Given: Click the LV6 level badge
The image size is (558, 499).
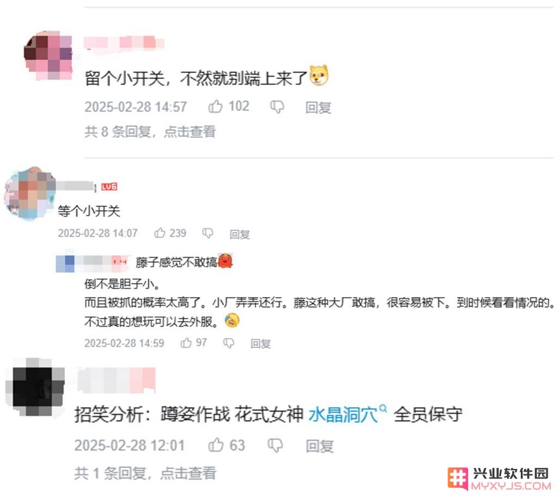Looking at the screenshot, I should click(109, 187).
